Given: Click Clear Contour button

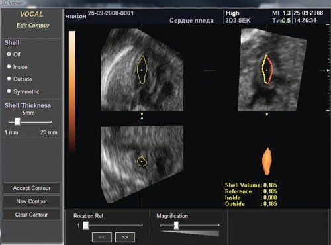Looking at the screenshot, I should coord(32,215).
